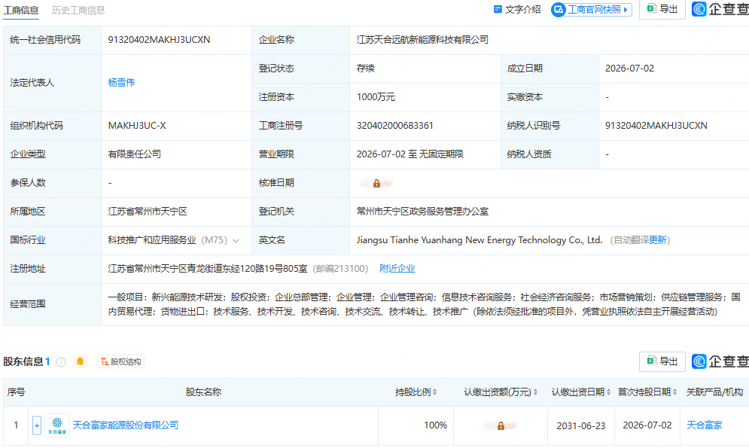749x448 pixels.
Task: Export shareholder info via lower 导出 button
Action: [x=662, y=361]
